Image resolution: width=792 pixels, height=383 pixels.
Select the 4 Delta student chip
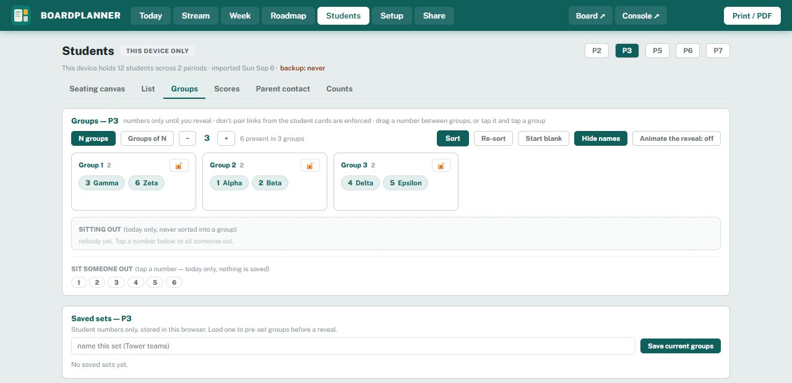pyautogui.click(x=361, y=183)
